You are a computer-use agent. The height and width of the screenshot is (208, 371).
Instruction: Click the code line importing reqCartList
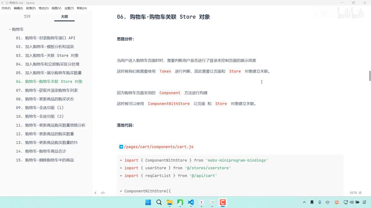click(168, 176)
